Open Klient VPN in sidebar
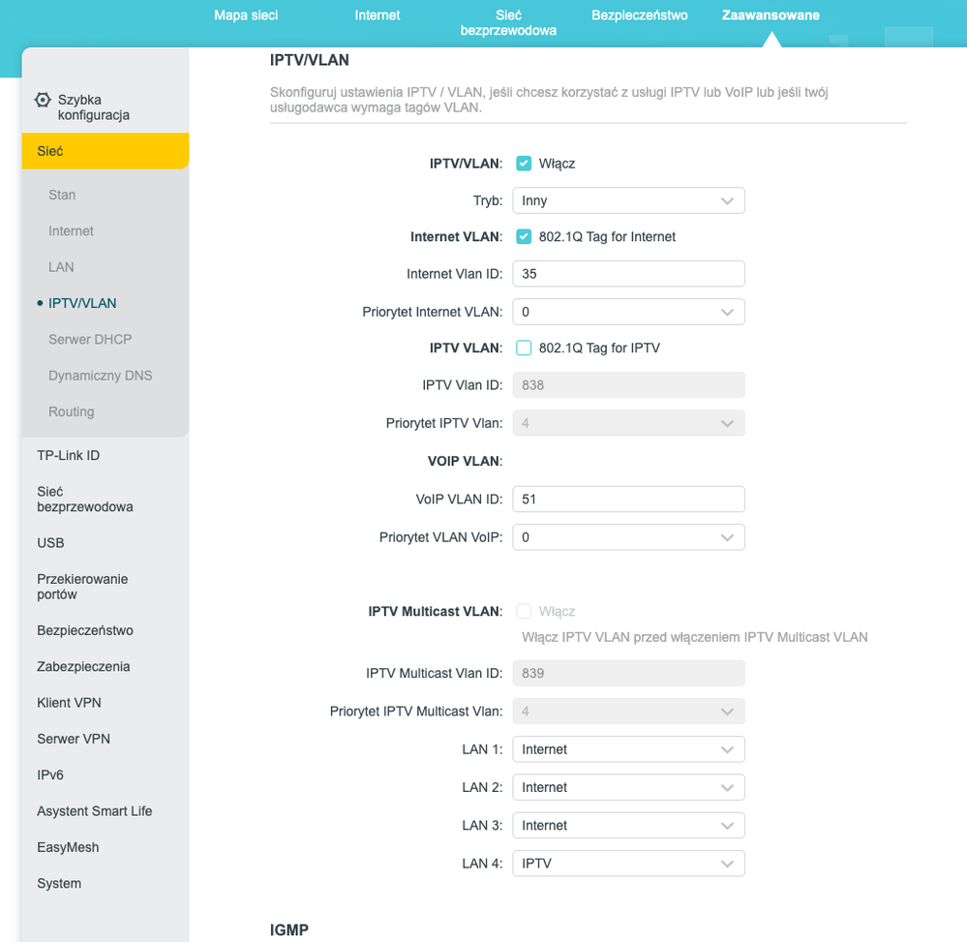967x942 pixels. click(x=69, y=703)
